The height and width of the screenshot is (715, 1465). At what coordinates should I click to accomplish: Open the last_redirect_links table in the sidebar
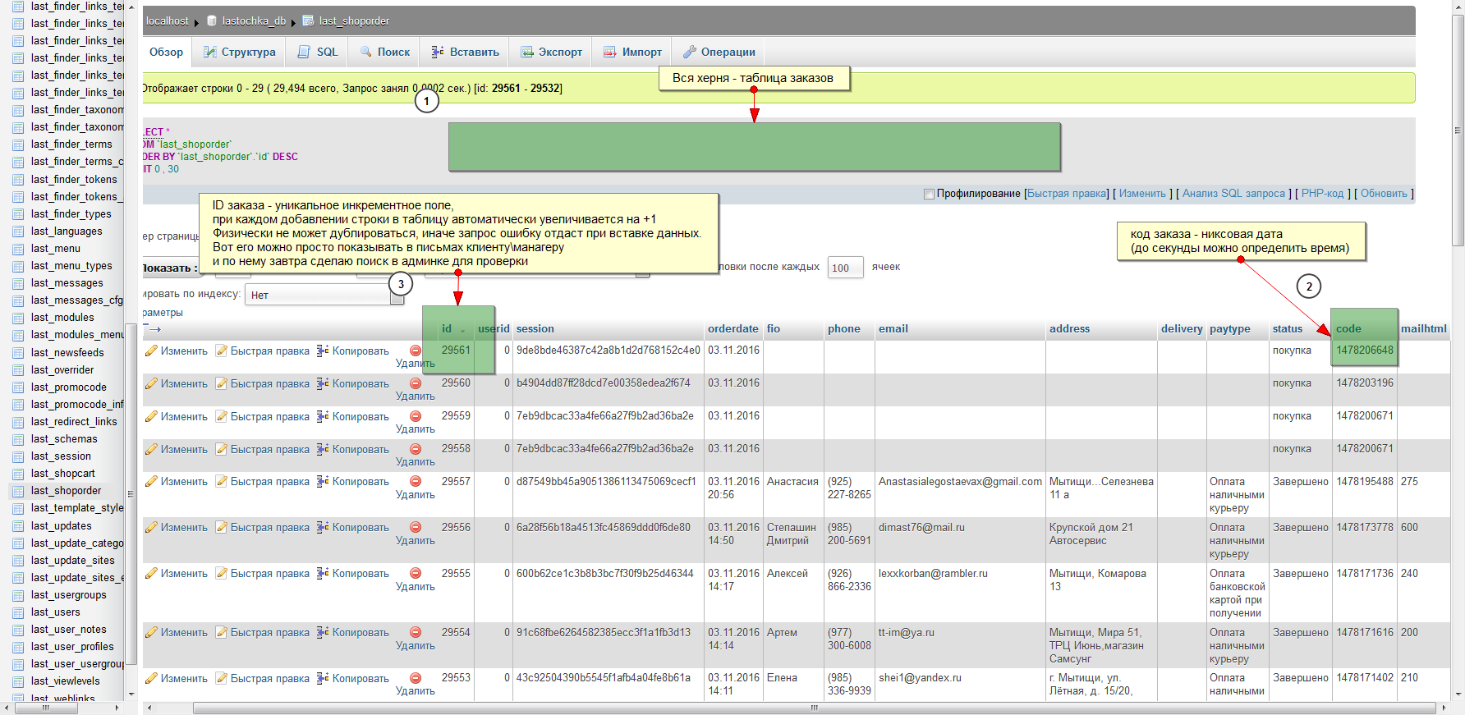(74, 422)
